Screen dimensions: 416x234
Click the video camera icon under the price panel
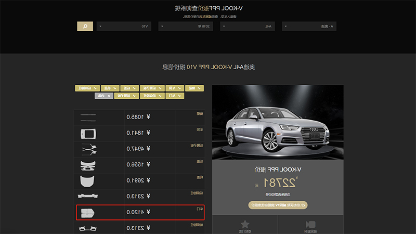coord(310,225)
